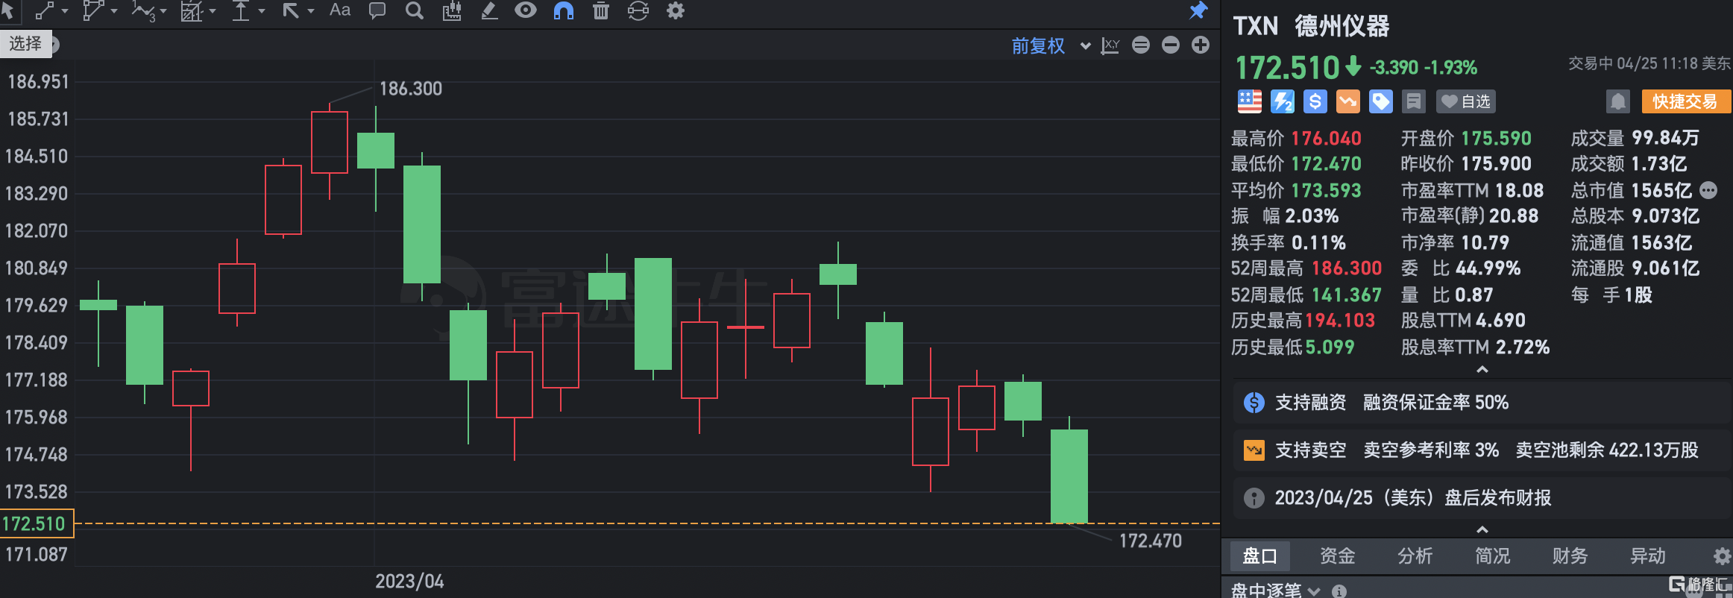The image size is (1733, 598).
Task: Toggle the magnet snap mode
Action: pos(564,10)
